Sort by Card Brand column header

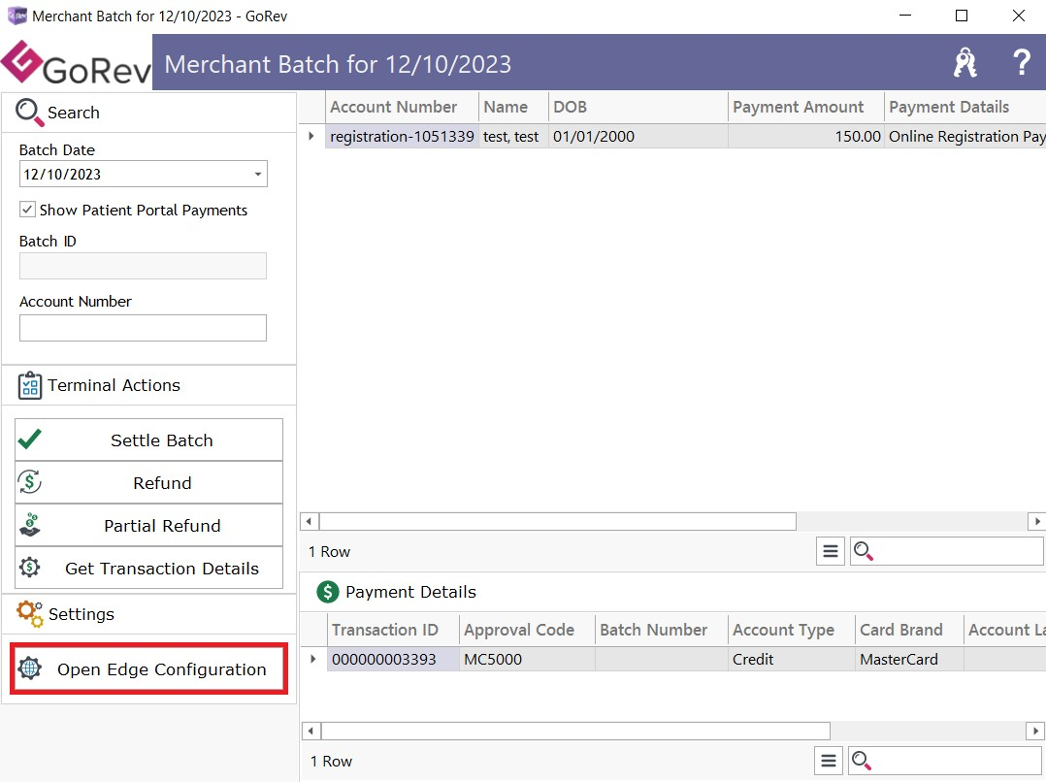pos(909,630)
